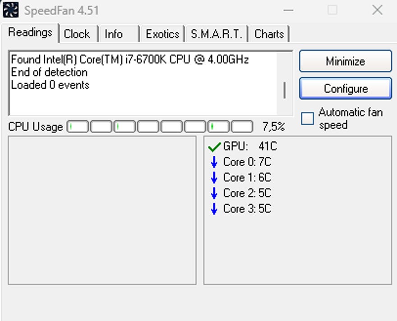Switch to the Clock tab
This screenshot has width=397, height=321.
click(77, 34)
